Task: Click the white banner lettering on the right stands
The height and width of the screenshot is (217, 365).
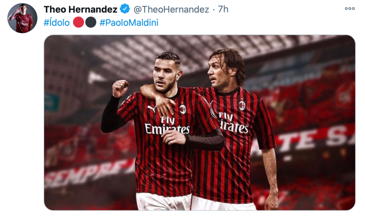Action: click(x=305, y=140)
